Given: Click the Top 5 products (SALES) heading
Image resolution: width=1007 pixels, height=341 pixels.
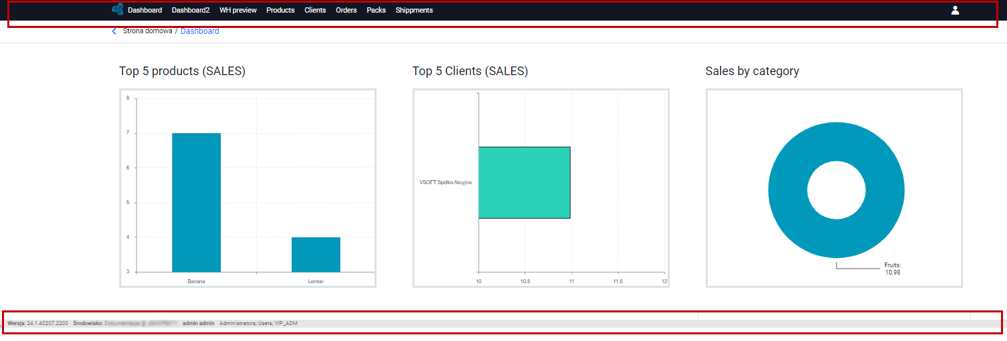Looking at the screenshot, I should [x=182, y=71].
